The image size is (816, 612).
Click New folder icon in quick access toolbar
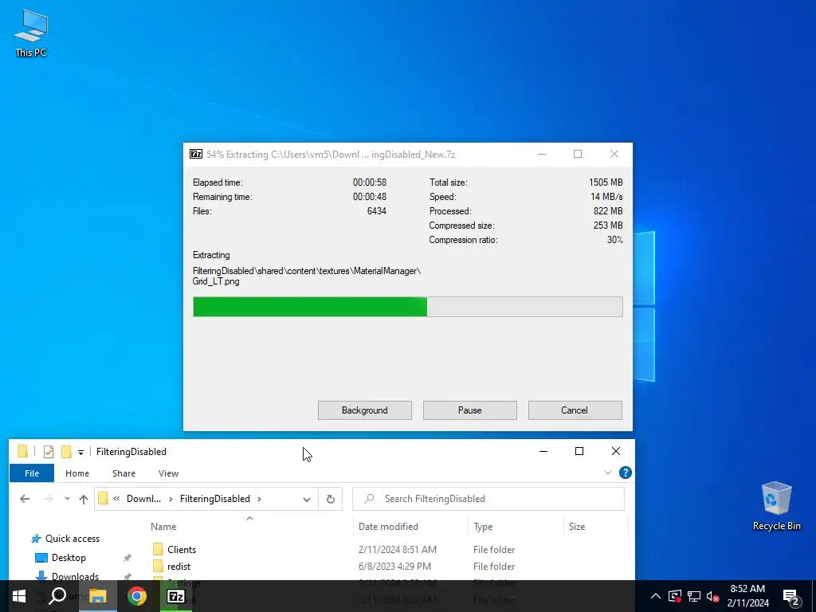tap(66, 451)
